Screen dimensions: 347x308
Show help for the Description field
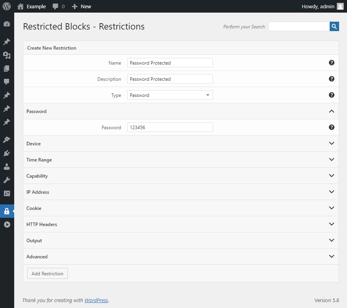click(x=331, y=79)
